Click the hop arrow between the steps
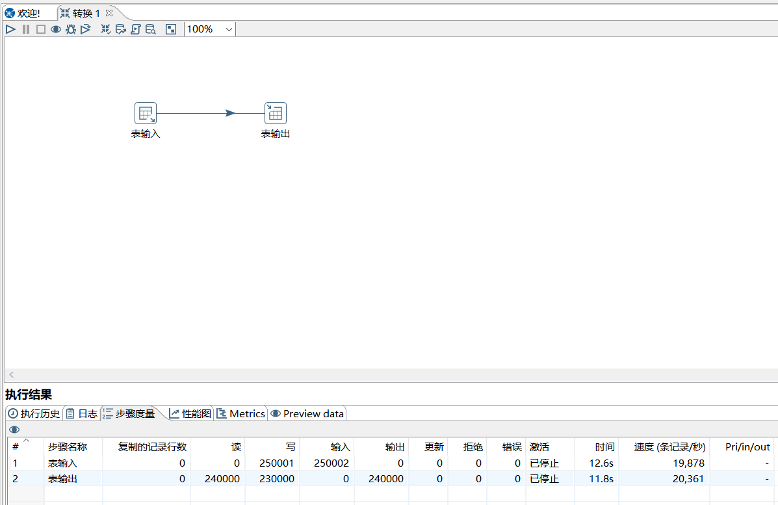The image size is (778, 505). [229, 113]
